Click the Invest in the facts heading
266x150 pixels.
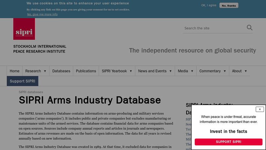click(x=228, y=131)
